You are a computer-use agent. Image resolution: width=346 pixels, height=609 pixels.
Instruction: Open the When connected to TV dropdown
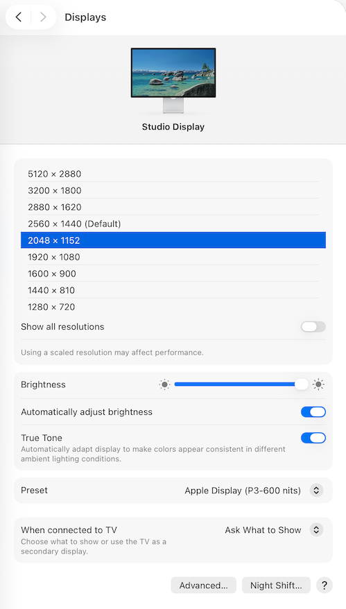(x=274, y=530)
